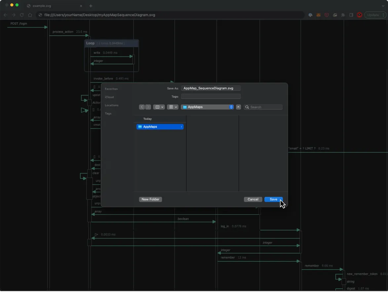Create a New Folder in the dialog
The image size is (388, 292).
(x=150, y=199)
